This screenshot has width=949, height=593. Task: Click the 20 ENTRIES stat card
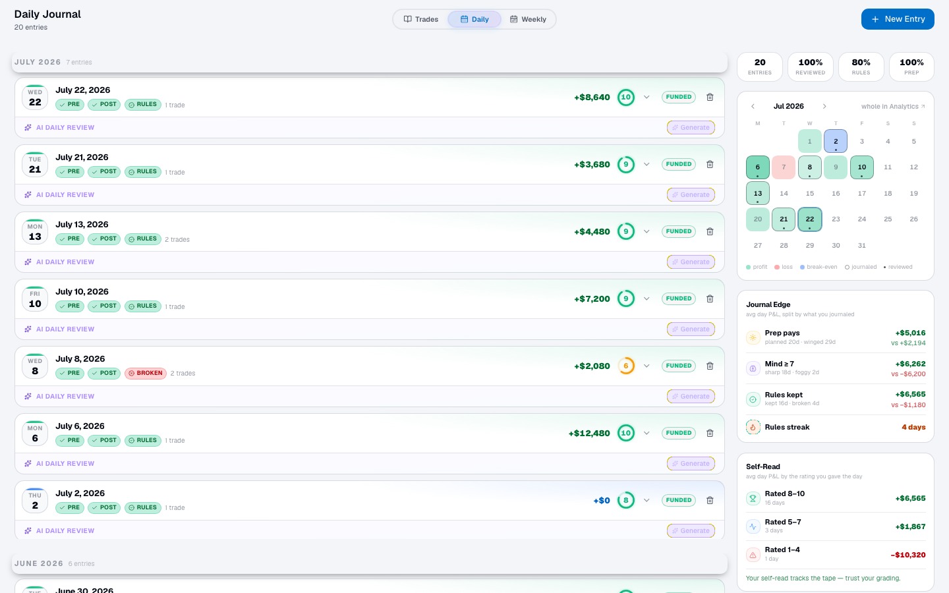coord(760,67)
